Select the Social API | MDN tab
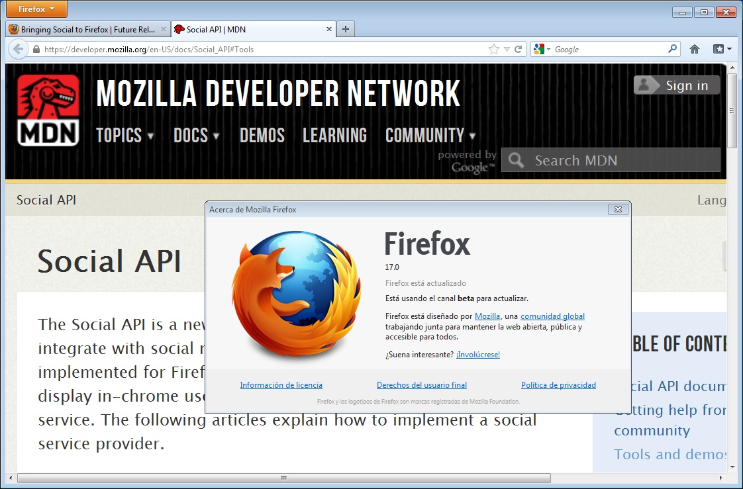The height and width of the screenshot is (489, 743). pyautogui.click(x=254, y=29)
